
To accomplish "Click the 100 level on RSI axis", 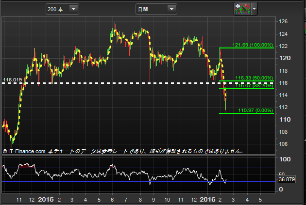I will click(x=285, y=159).
